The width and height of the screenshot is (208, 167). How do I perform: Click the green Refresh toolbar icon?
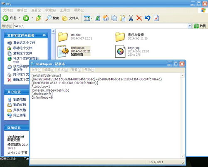click(x=97, y=18)
